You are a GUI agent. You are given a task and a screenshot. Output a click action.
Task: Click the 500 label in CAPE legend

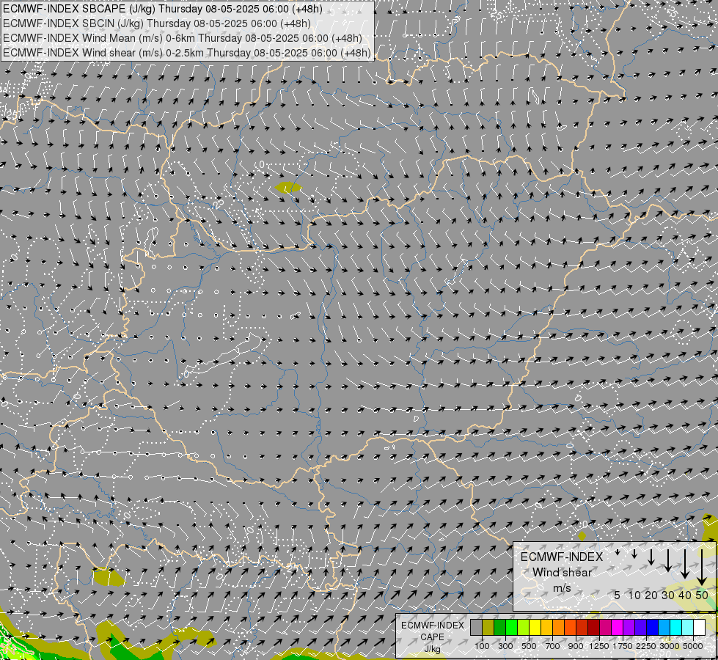(529, 646)
